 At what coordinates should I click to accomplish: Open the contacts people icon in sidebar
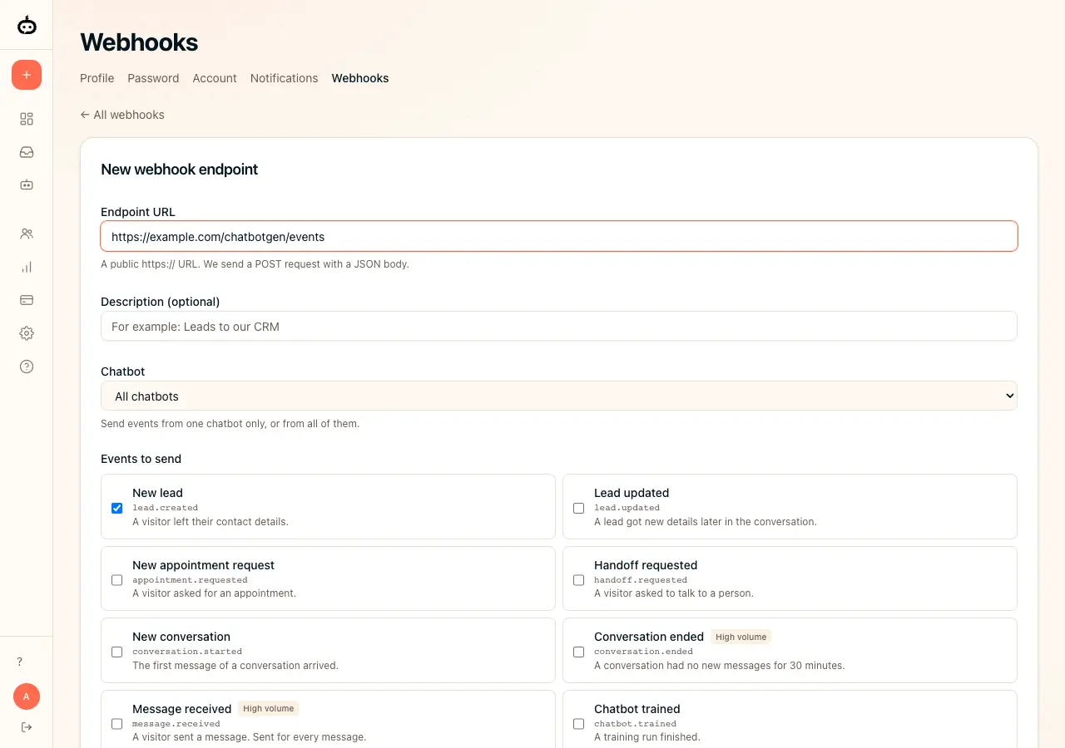pos(27,234)
